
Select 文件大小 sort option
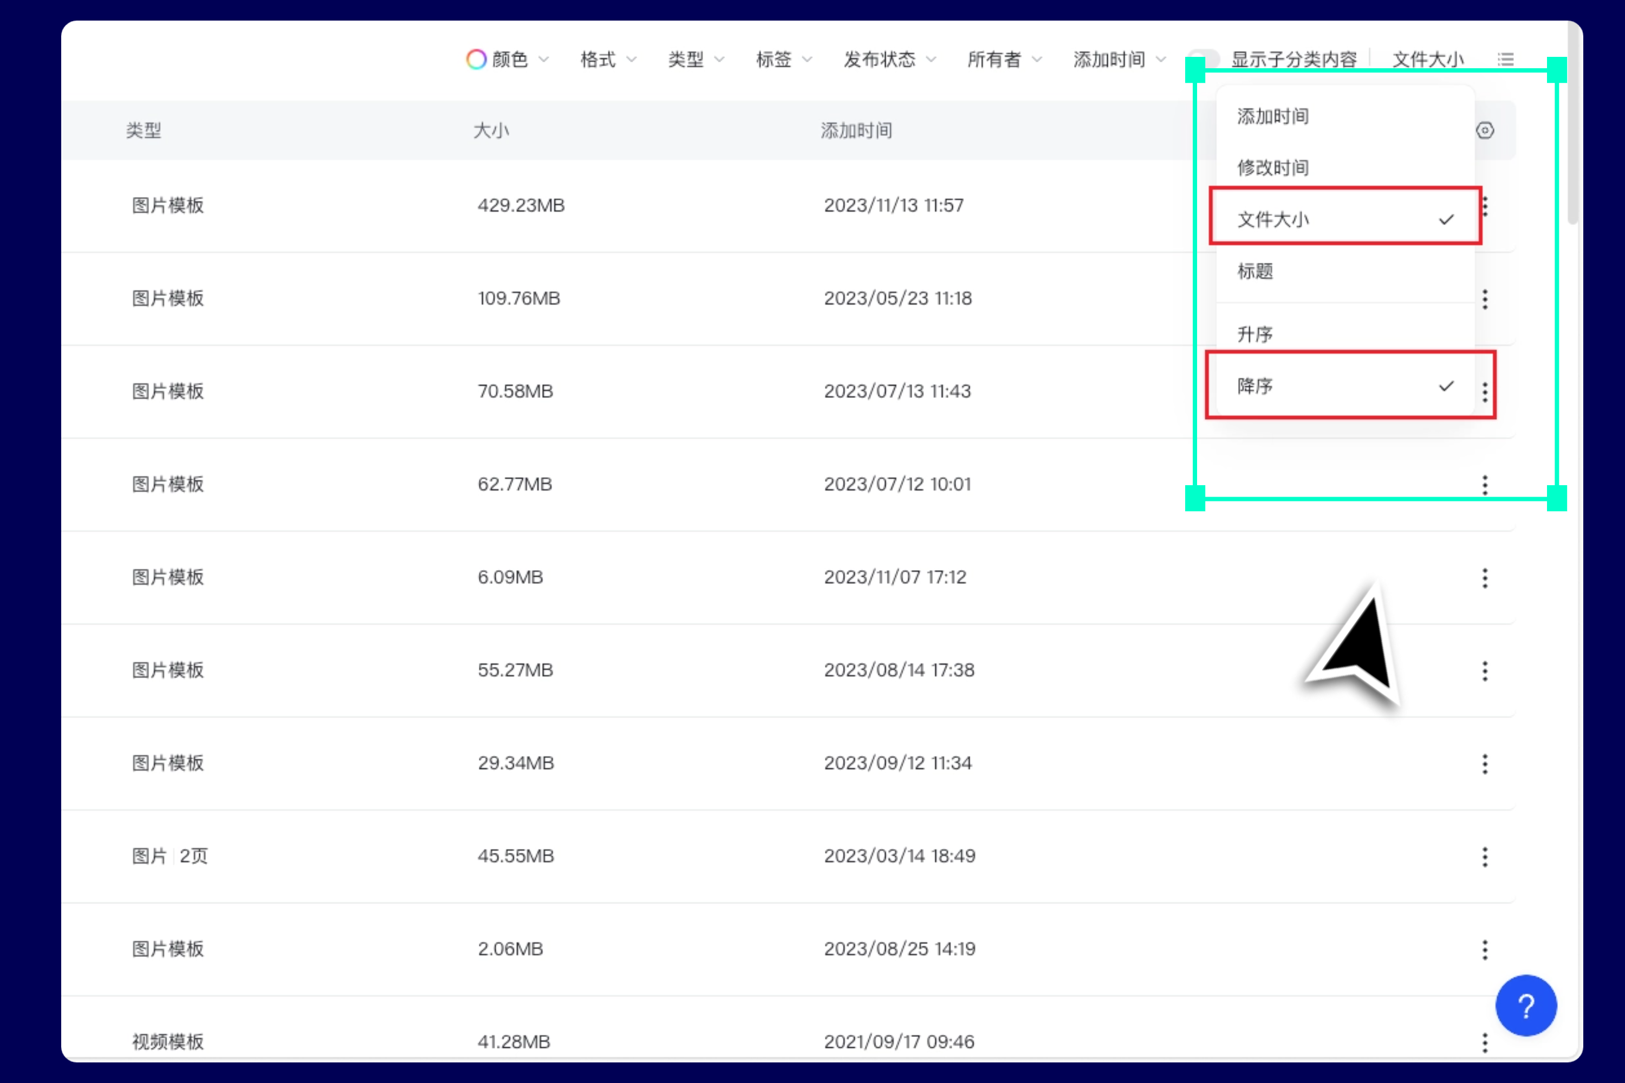pyautogui.click(x=1344, y=219)
